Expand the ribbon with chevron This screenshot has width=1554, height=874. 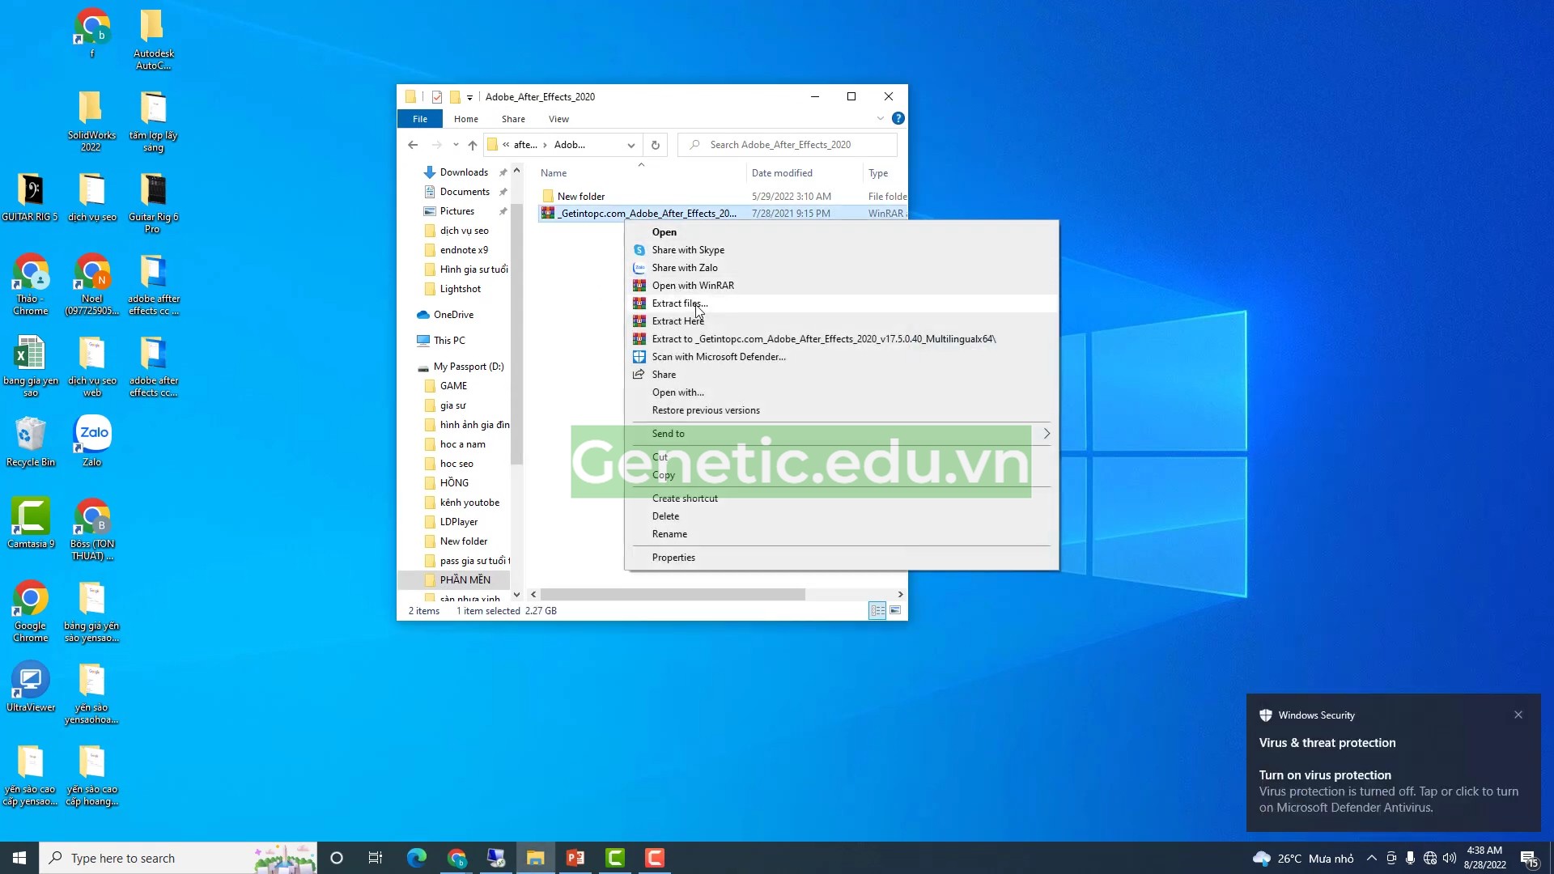pyautogui.click(x=881, y=119)
